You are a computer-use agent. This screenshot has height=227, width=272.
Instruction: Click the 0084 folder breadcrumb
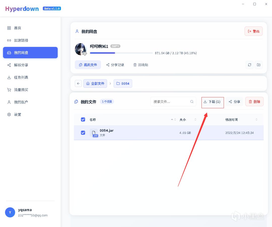[x=123, y=83]
